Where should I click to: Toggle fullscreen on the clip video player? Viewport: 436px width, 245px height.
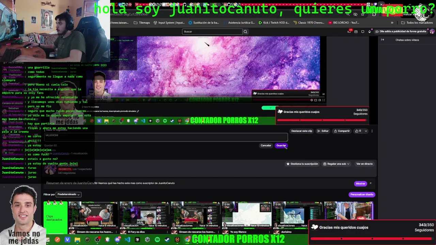point(324,100)
